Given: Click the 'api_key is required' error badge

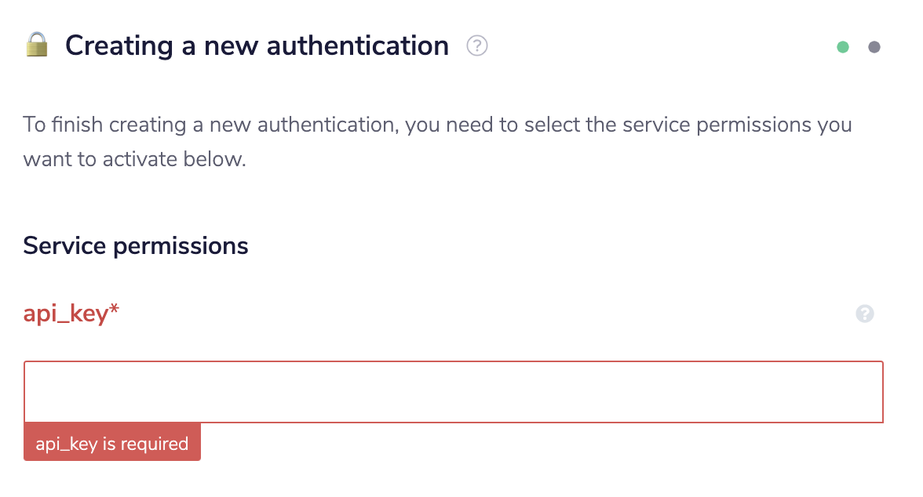Looking at the screenshot, I should 112,444.
